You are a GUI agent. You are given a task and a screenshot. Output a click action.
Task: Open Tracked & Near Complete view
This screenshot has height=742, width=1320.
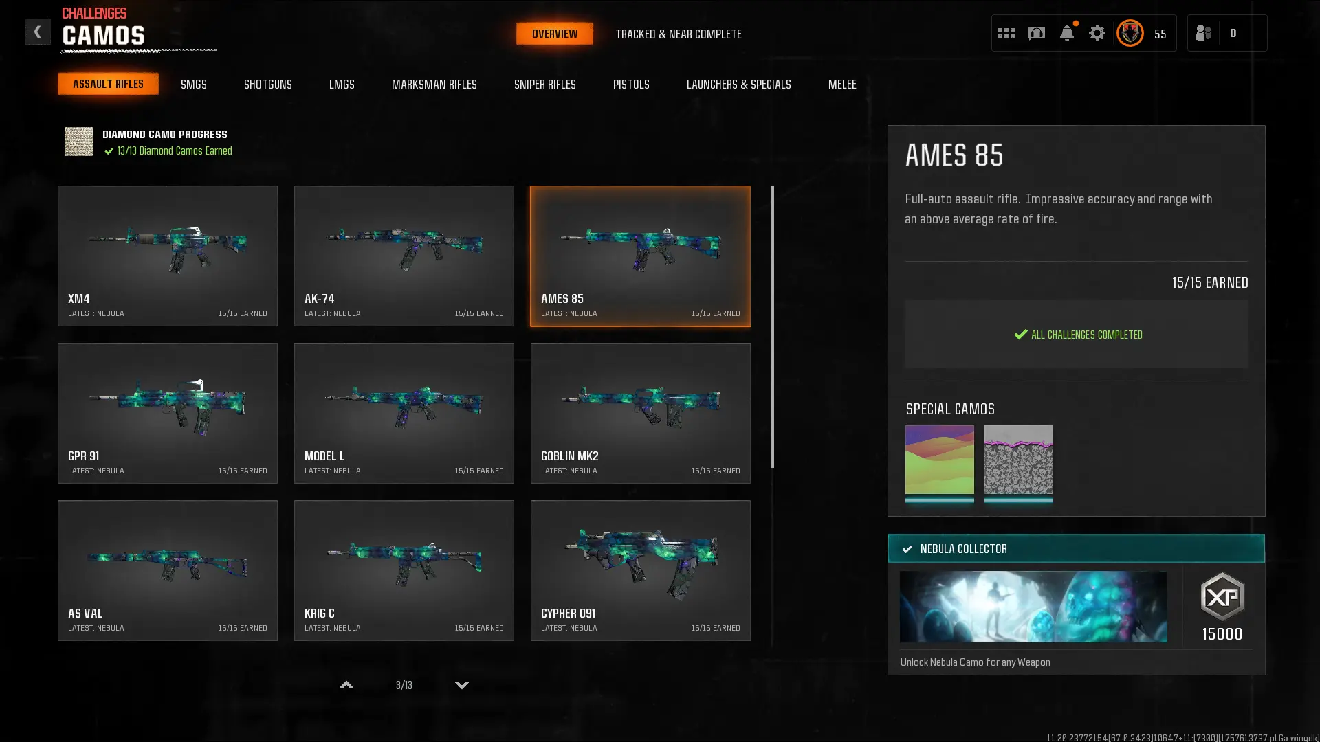point(678,34)
